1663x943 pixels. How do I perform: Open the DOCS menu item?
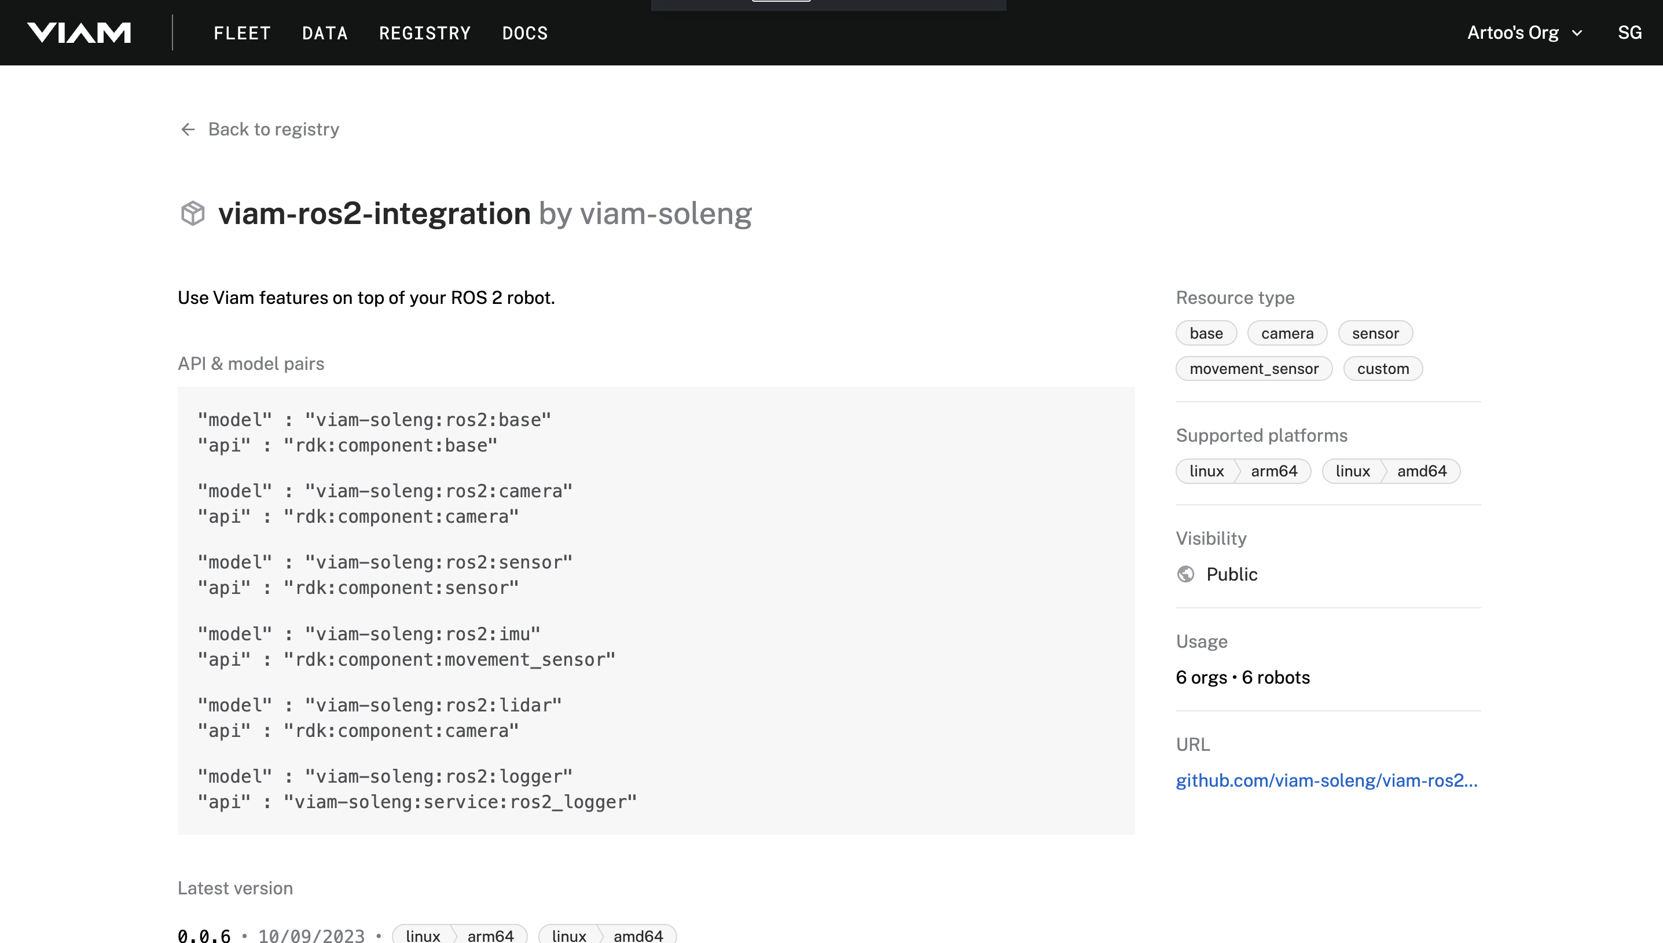[x=525, y=33]
